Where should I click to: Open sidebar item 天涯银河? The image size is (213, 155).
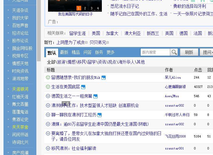20,89
